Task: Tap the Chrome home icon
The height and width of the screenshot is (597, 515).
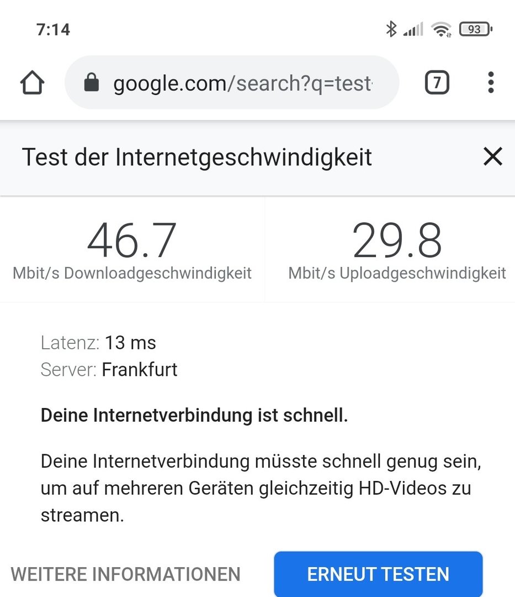Action: point(33,82)
